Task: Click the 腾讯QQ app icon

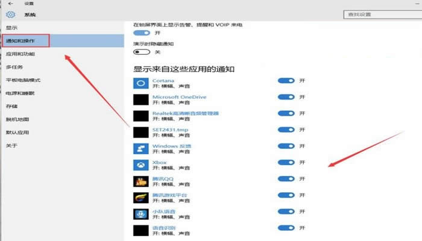Action: 139,181
